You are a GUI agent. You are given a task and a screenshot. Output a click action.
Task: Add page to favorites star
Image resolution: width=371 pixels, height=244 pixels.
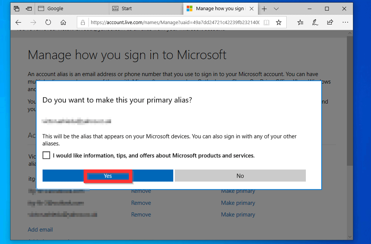pyautogui.click(x=279, y=23)
